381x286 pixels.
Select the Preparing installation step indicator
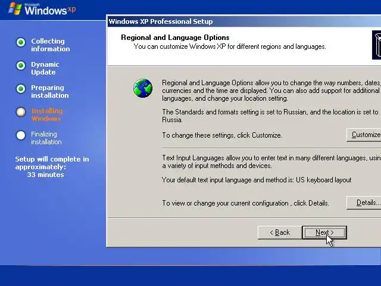click(21, 89)
